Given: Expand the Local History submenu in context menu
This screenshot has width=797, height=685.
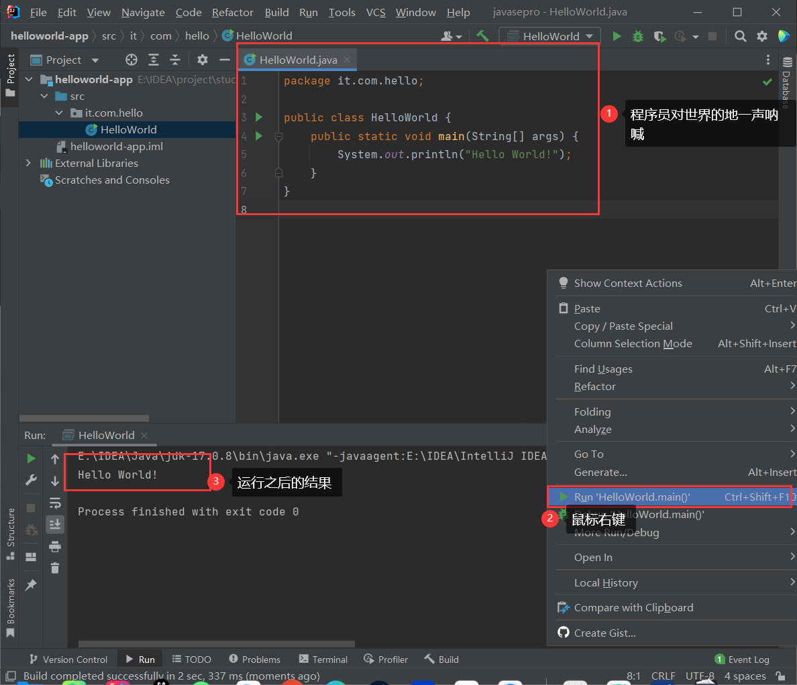Looking at the screenshot, I should click(676, 582).
